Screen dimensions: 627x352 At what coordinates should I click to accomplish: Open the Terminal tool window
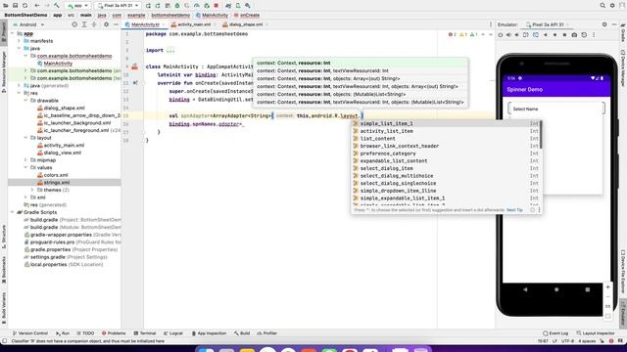click(x=145, y=333)
